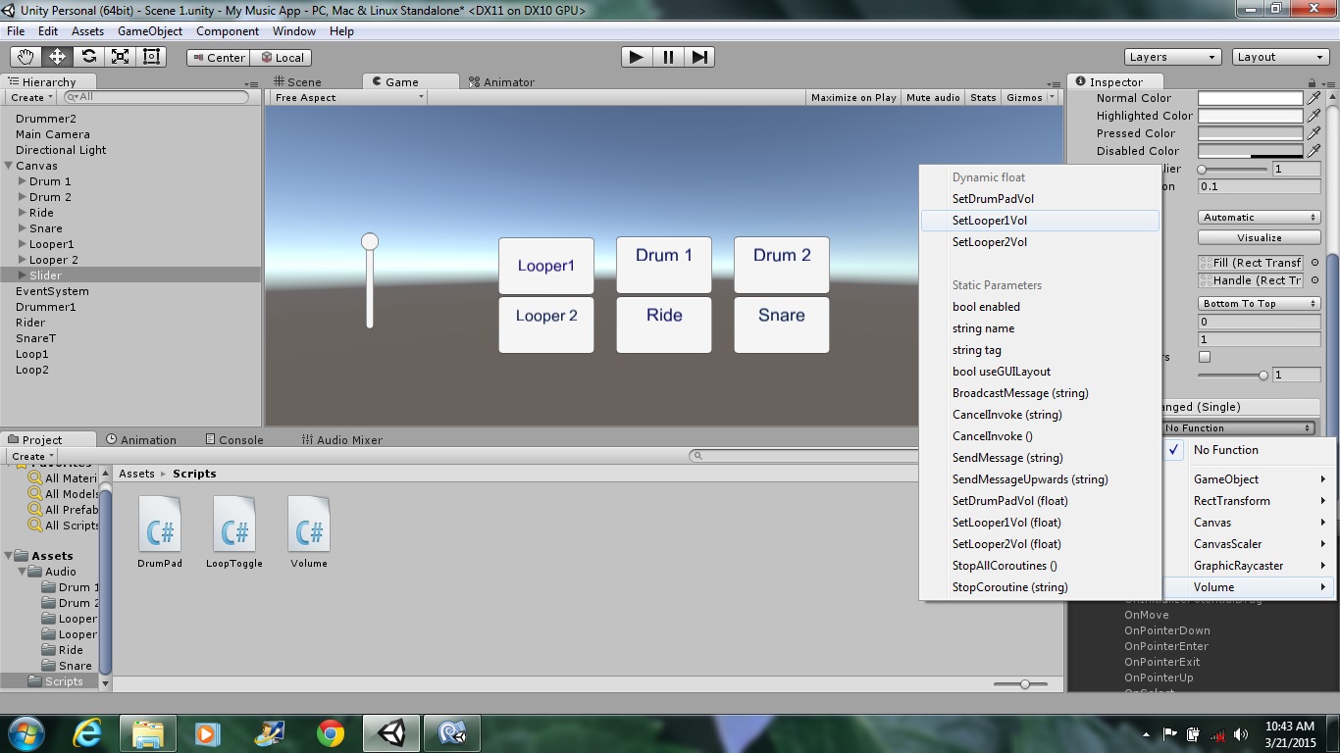Adjust Color Multiplier slider handle

point(1202,169)
